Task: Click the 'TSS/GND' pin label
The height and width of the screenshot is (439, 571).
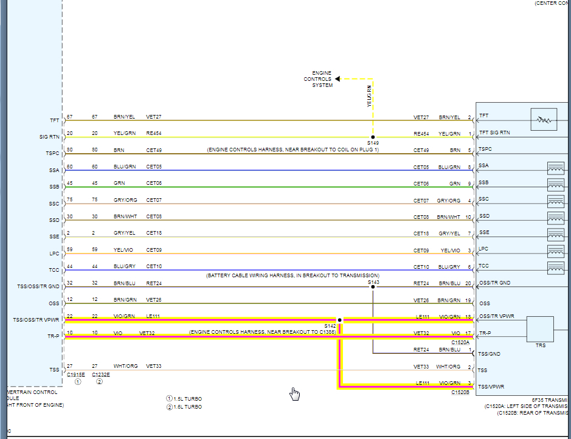Action: tap(489, 354)
